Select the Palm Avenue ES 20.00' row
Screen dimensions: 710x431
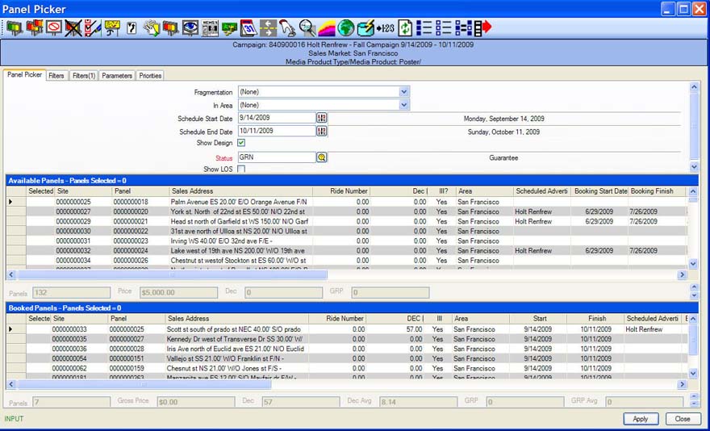click(347, 202)
